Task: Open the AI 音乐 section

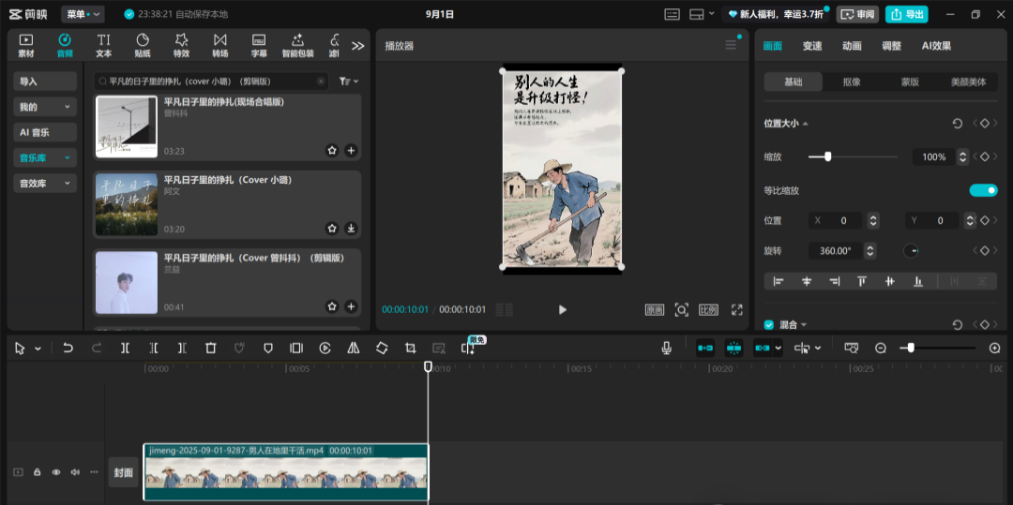Action: pos(45,132)
